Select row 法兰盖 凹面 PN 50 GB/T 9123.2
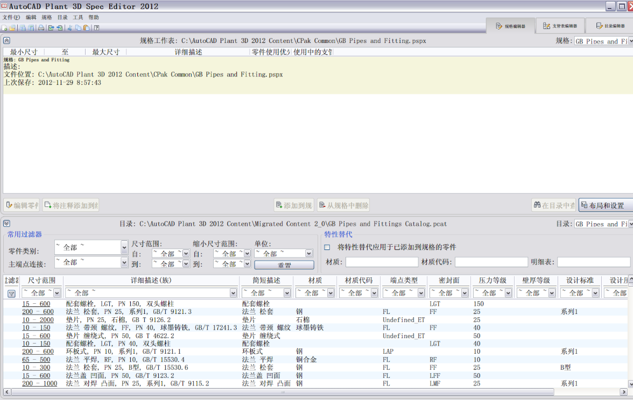This screenshot has height=400, width=633. 315,375
